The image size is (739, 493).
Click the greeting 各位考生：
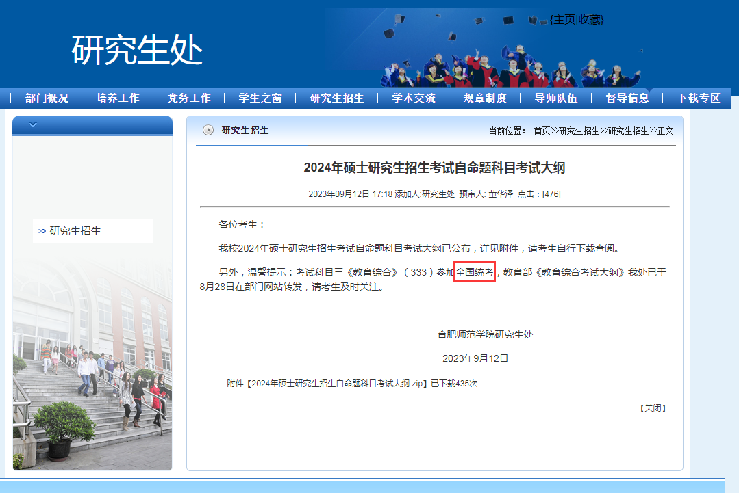point(242,224)
